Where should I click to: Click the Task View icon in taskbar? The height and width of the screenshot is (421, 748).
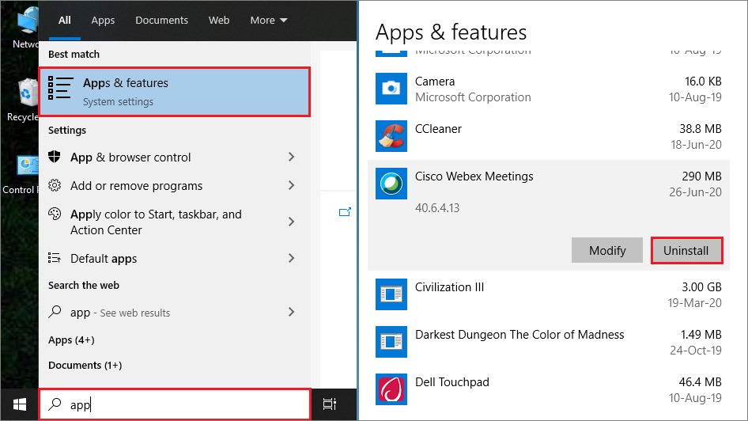(330, 404)
